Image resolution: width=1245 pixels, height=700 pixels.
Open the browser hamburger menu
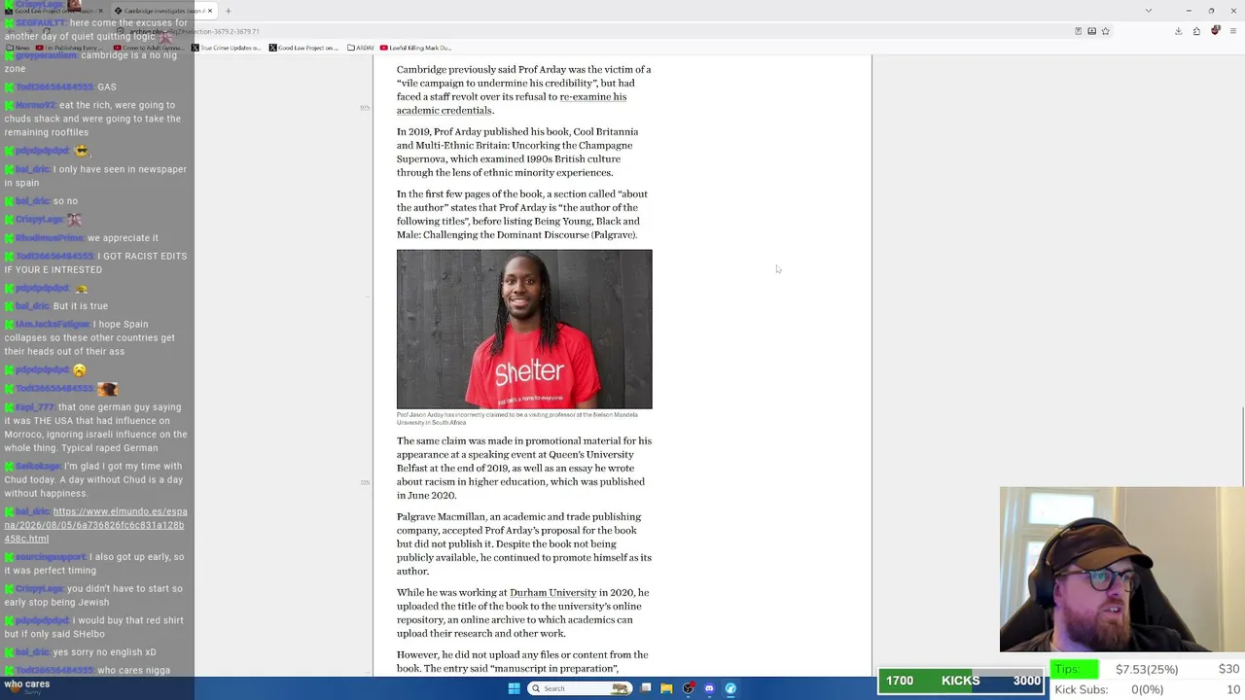tap(1231, 31)
